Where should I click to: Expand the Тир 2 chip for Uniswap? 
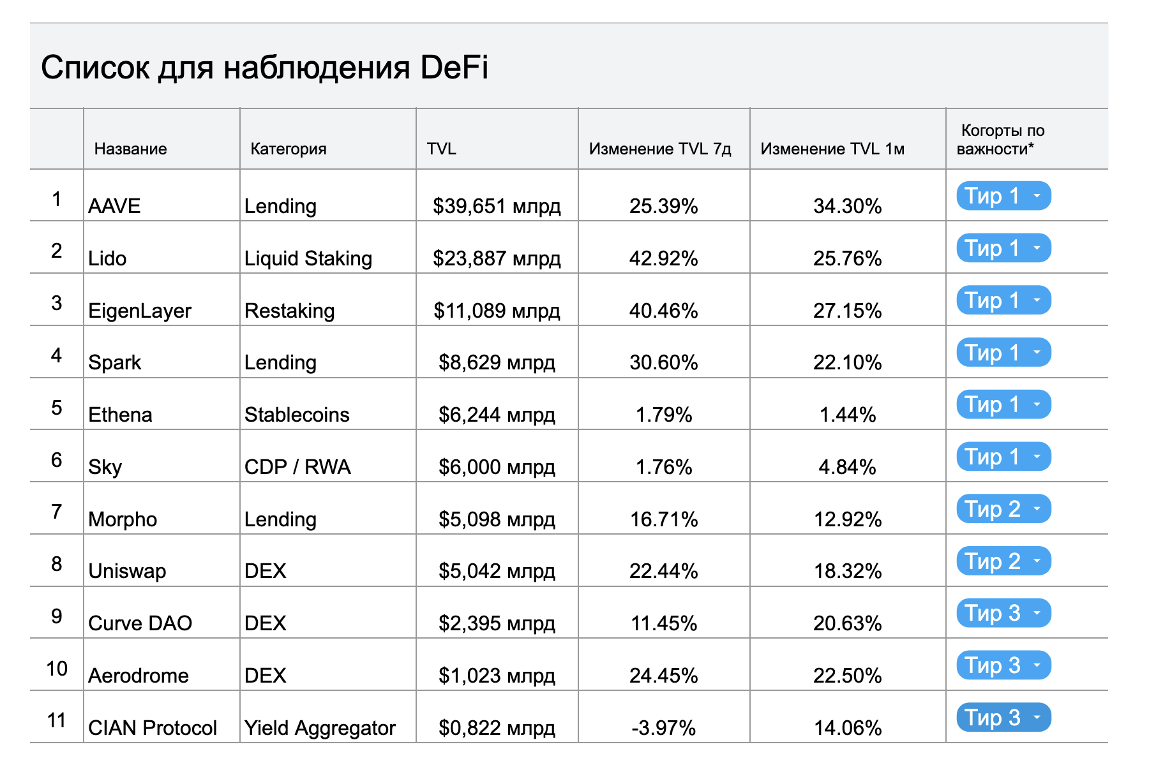[x=1003, y=561]
